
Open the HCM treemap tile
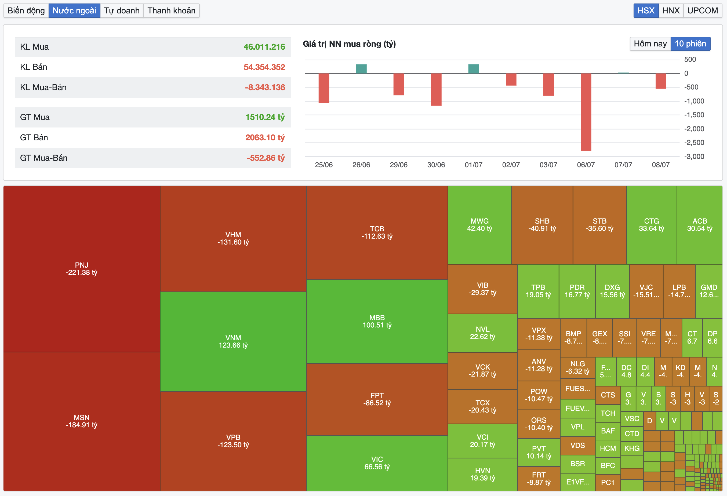pyautogui.click(x=608, y=448)
